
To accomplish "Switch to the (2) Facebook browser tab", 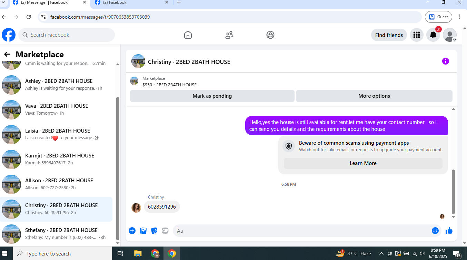I will click(x=131, y=3).
